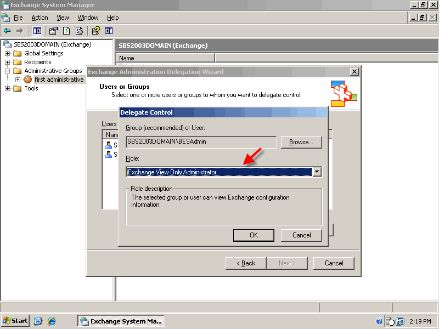The width and height of the screenshot is (439, 329).
Task: Confirm Delegate Control with OK
Action: [254, 235]
